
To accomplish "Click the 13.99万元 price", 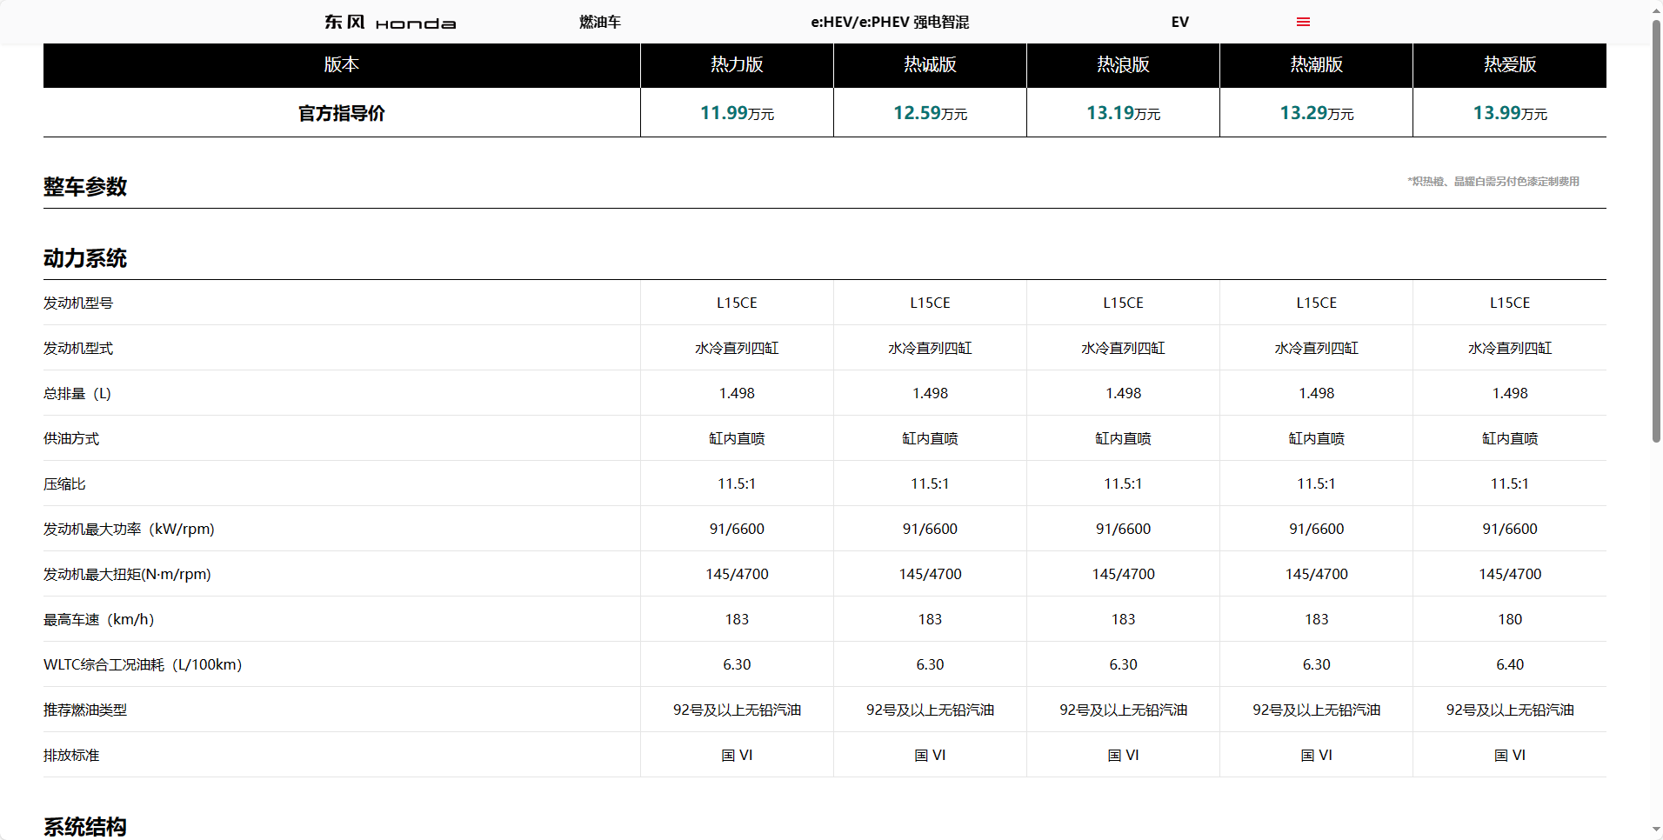I will point(1509,113).
